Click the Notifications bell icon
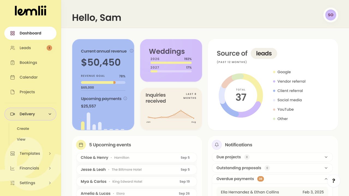This screenshot has width=349, height=196. tap(217, 145)
